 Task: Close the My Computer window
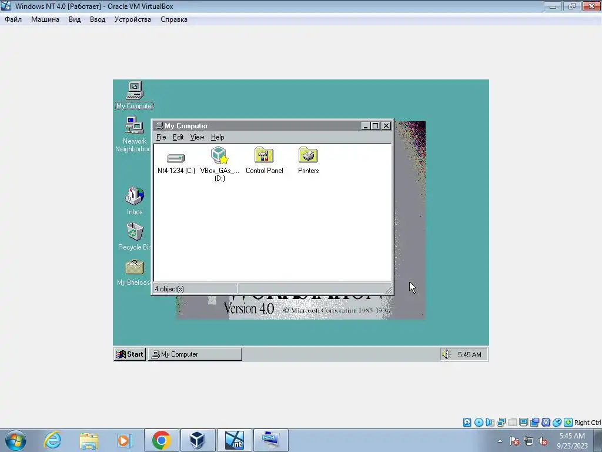(386, 126)
